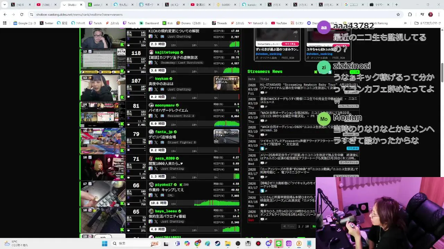Image resolution: width=444 pixels, height=249 pixels.
Task: Switch to the YouTube (1286) tab
Action: coord(47,5)
